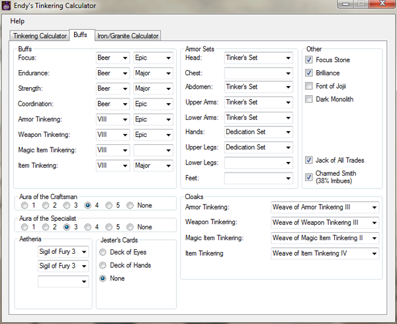Open the Hands Dedication Set dropdown
This screenshot has width=397, height=324.
coord(259,132)
